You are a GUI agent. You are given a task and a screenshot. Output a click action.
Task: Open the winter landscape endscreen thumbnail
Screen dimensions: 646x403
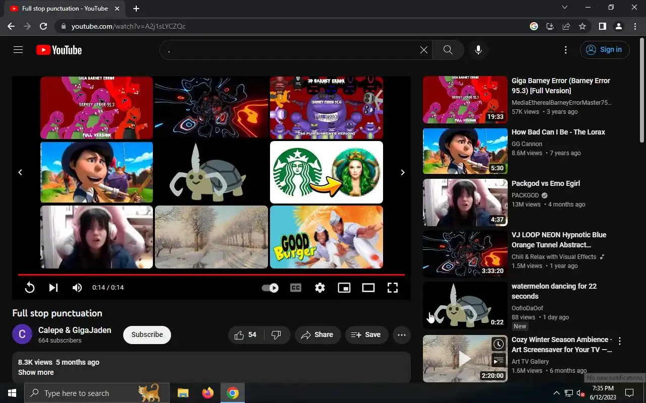pyautogui.click(x=211, y=237)
